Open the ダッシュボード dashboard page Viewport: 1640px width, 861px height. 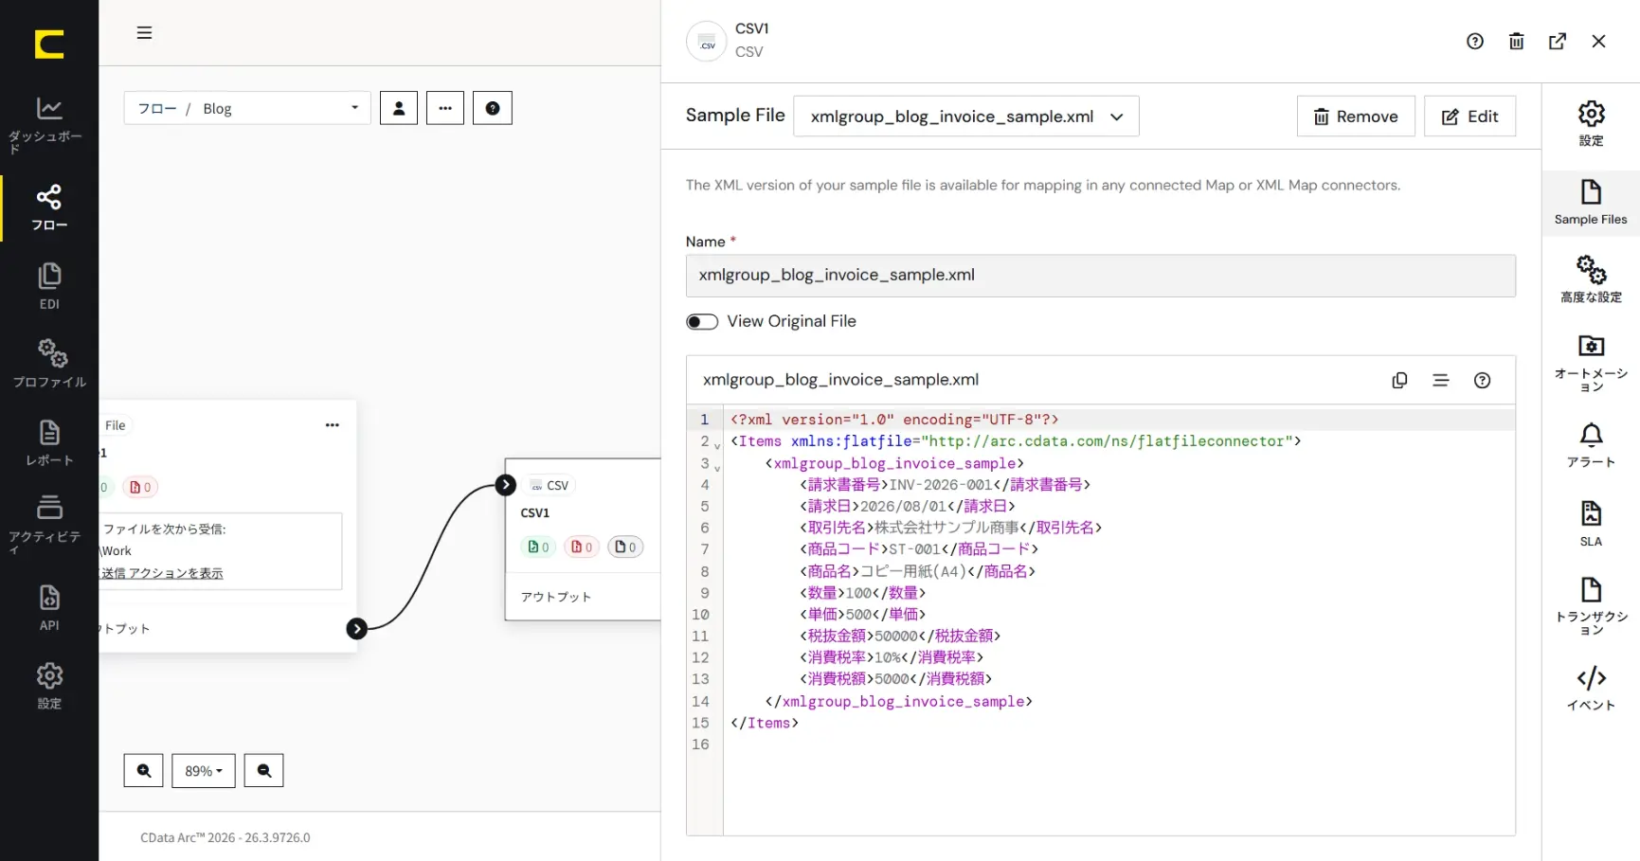[49, 125]
